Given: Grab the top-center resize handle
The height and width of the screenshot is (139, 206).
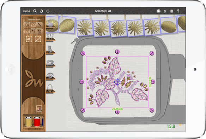Looking at the screenshot, I should pos(117,52).
